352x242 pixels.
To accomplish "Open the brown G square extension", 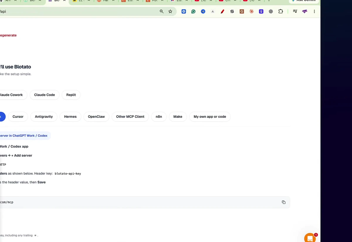I will click(242, 11).
